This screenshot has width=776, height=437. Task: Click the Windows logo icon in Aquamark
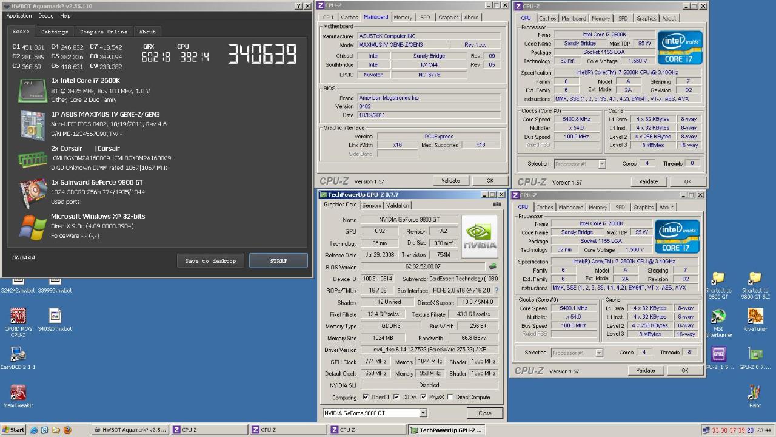pos(32,227)
